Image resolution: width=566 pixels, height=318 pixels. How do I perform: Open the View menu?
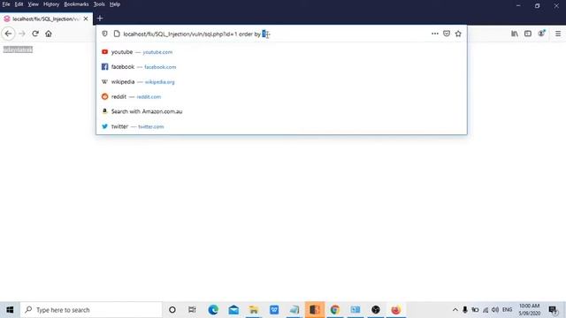(34, 4)
